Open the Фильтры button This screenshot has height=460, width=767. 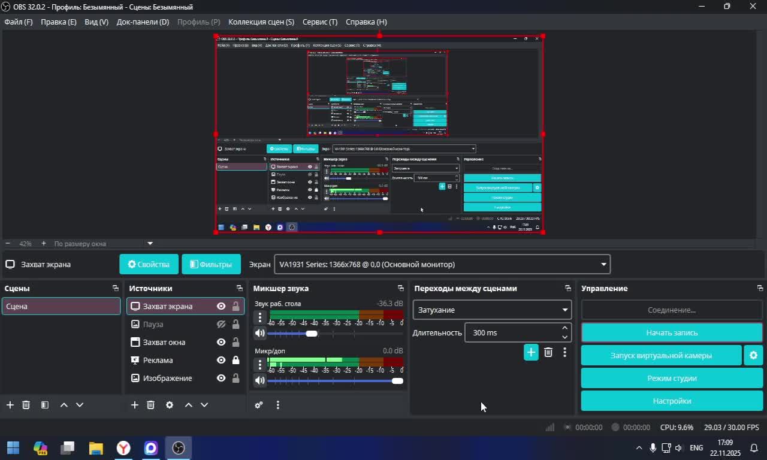pos(211,264)
